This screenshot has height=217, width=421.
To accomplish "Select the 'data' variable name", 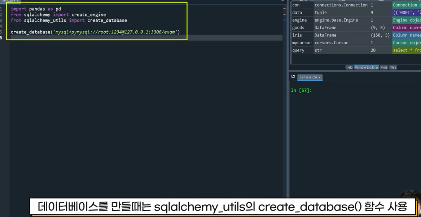I will tap(297, 13).
